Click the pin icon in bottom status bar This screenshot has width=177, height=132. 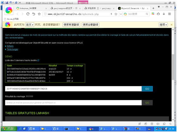click(x=140, y=124)
